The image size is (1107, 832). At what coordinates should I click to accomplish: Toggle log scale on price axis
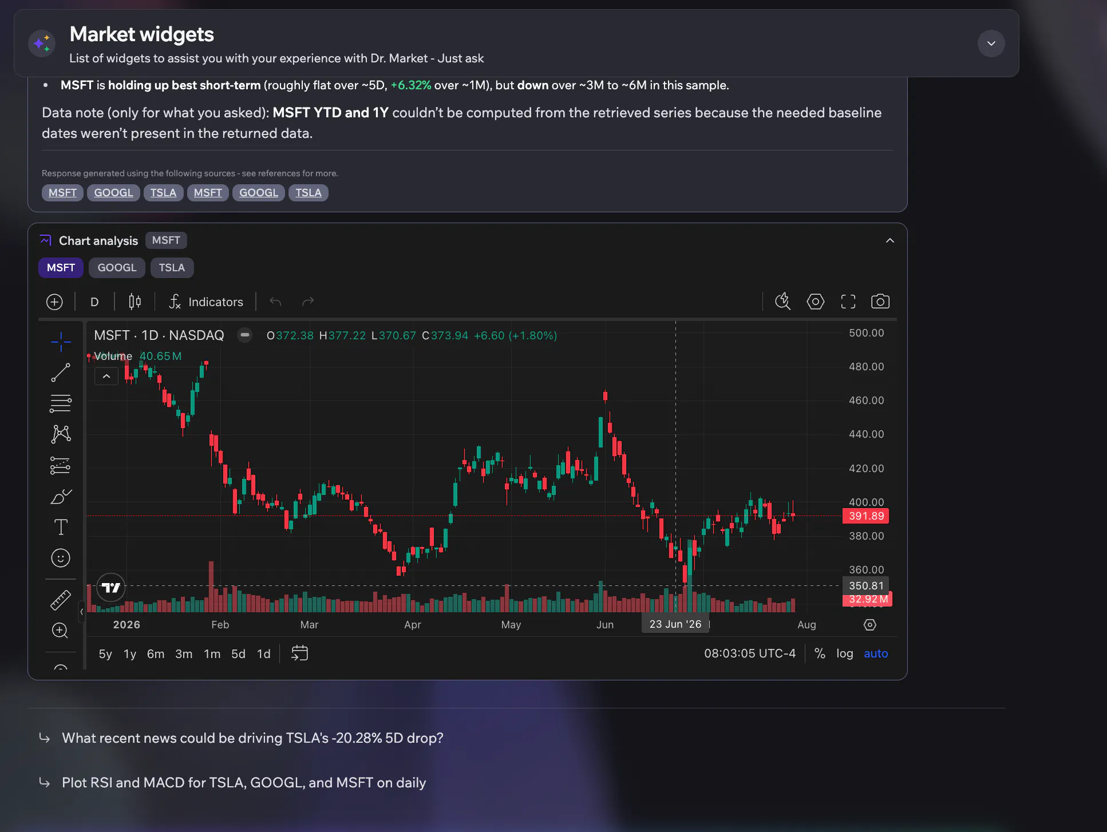pos(844,653)
